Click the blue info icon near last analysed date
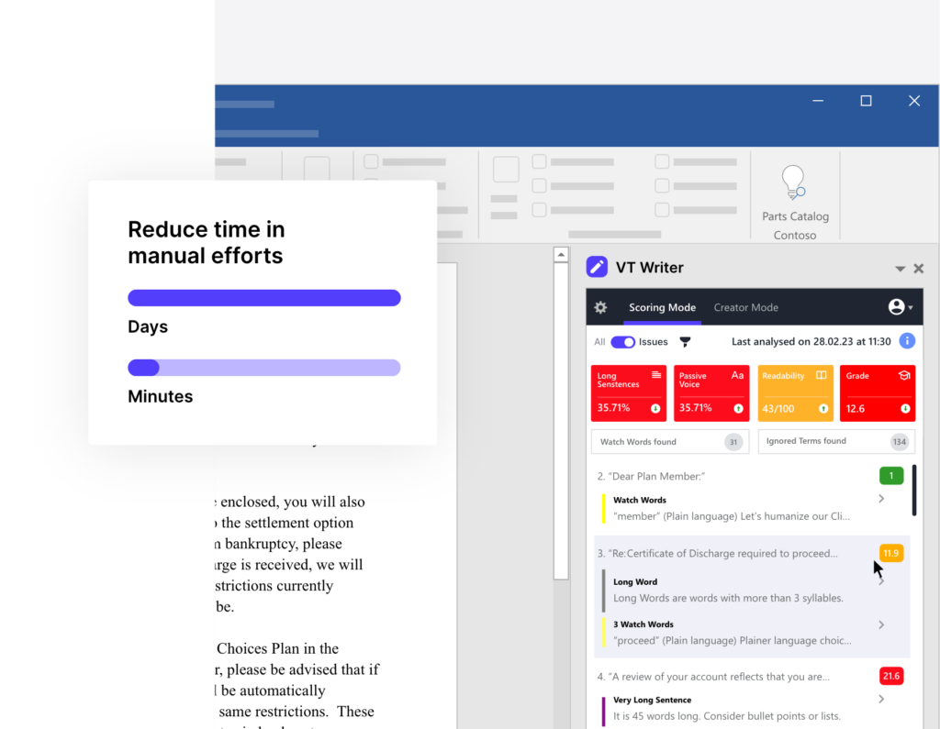The width and height of the screenshot is (940, 729). (x=907, y=340)
